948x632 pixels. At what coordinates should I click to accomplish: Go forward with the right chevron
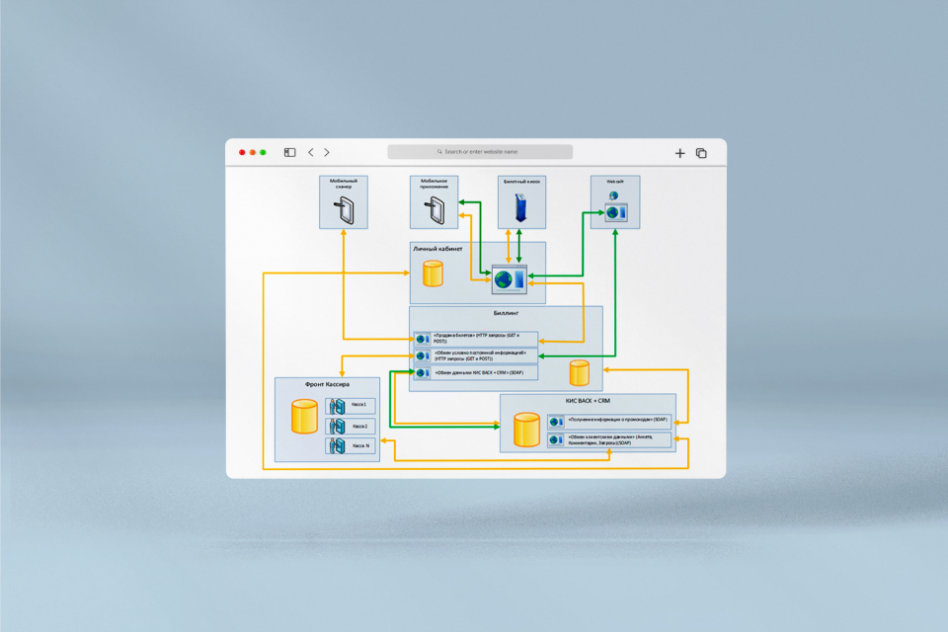(327, 153)
